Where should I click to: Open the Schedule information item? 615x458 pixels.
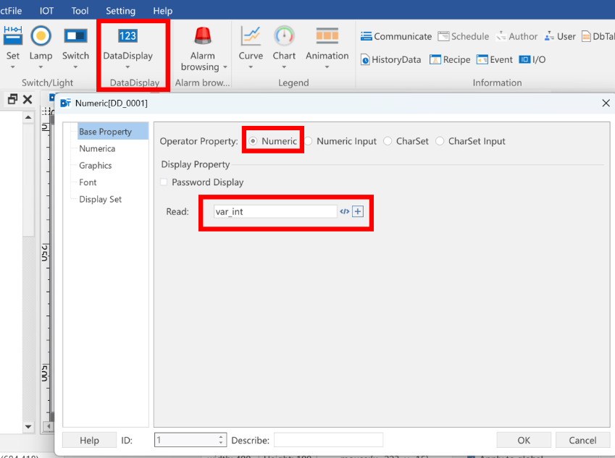coord(463,36)
